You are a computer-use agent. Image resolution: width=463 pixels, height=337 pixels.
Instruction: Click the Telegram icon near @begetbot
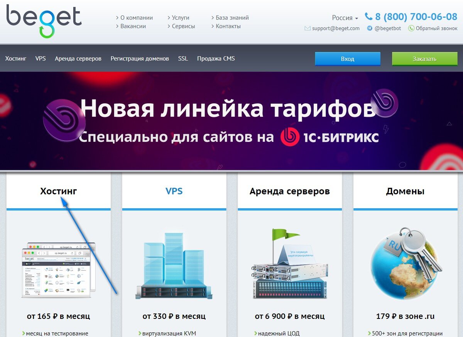[x=370, y=28]
